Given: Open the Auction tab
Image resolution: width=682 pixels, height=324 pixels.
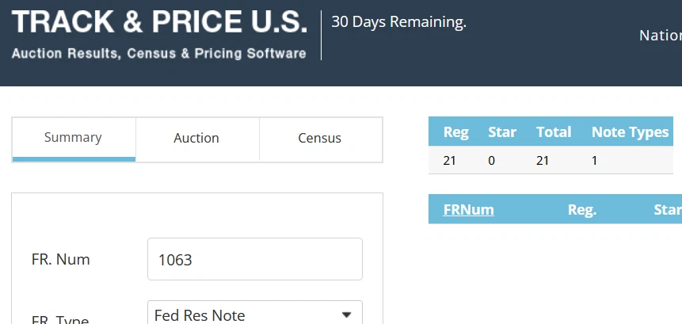Looking at the screenshot, I should pos(196,139).
